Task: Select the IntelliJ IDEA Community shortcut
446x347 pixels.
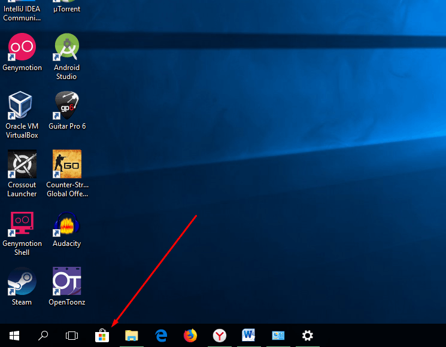Action: pyautogui.click(x=22, y=11)
